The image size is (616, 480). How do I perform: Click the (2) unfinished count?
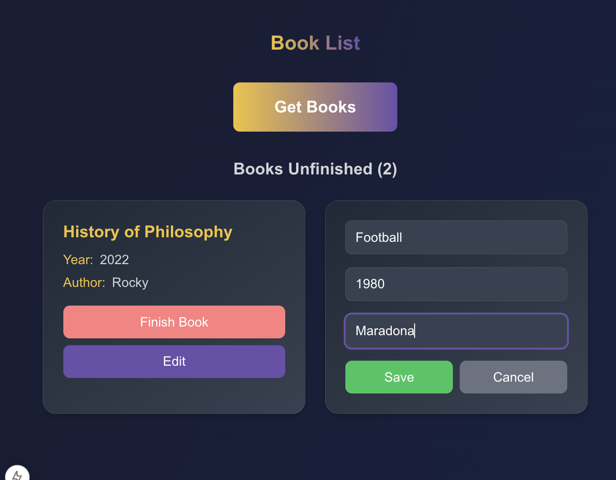387,169
